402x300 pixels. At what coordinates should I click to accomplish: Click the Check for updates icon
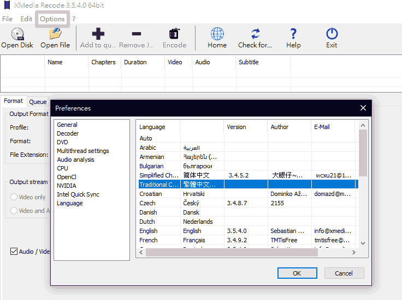coord(255,34)
